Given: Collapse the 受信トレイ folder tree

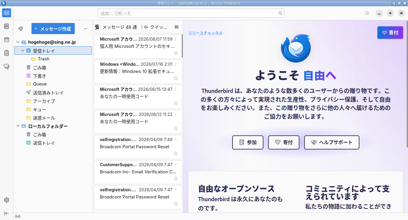Looking at the screenshot, I should [x=23, y=51].
